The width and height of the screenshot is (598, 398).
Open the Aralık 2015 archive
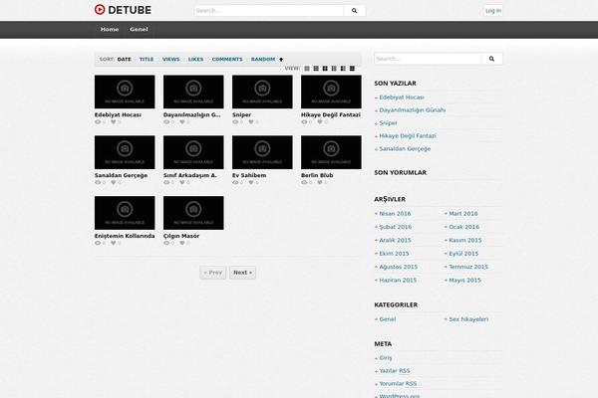[x=395, y=241]
